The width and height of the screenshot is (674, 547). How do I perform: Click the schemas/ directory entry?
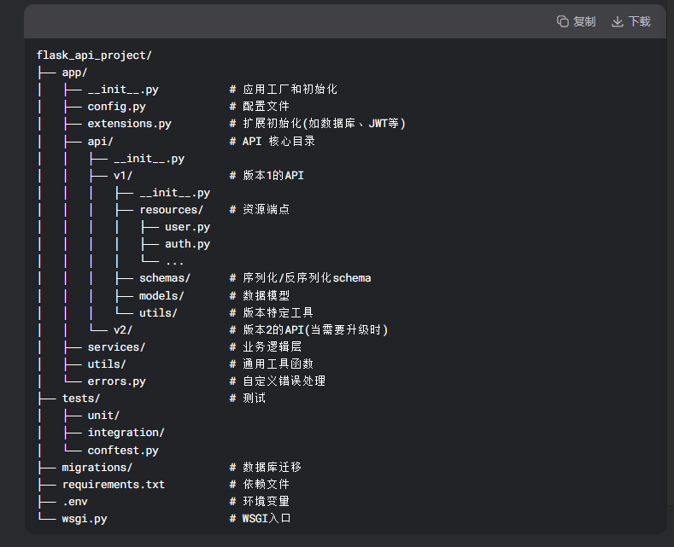(x=165, y=278)
